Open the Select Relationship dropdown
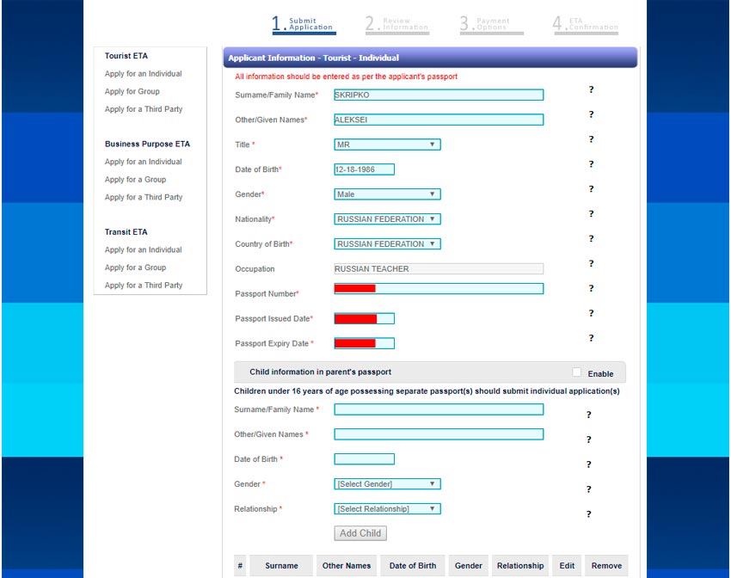The image size is (731, 578). (x=387, y=509)
